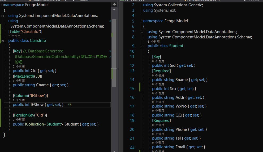Collapse the namespace Fenge.Model block in left editor
The image size is (263, 152).
(x=2, y=5)
